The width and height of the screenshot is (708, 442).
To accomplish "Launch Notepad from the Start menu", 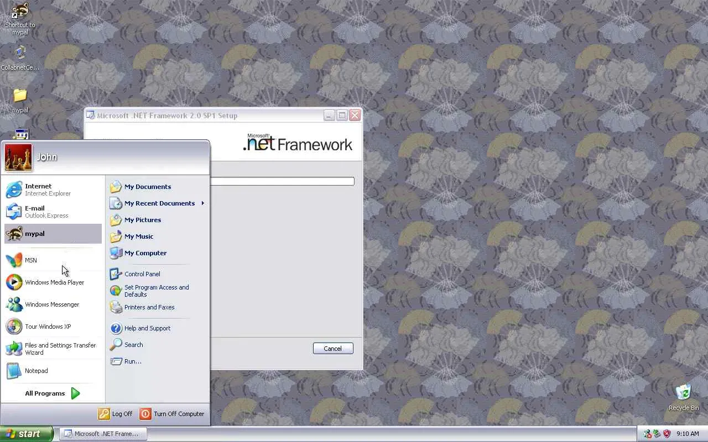I will pyautogui.click(x=53, y=371).
